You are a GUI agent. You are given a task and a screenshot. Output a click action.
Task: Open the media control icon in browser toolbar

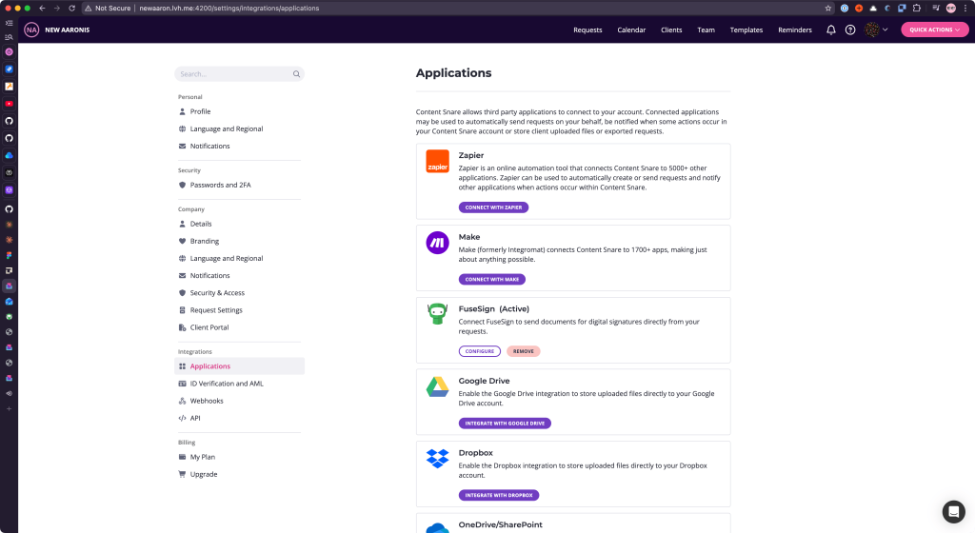(936, 8)
